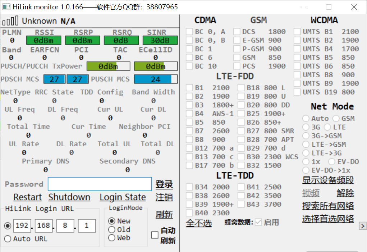Enable the UMTS B1 2100 band
The image size is (367, 252).
297,31
